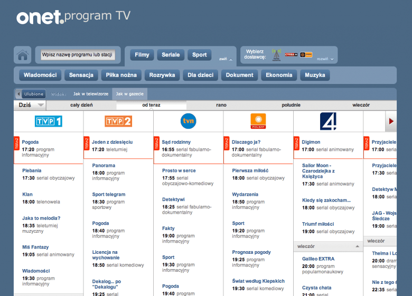Image resolution: width=412 pixels, height=296 pixels.
Task: Open Prosto w serce program
Action: click(x=179, y=170)
